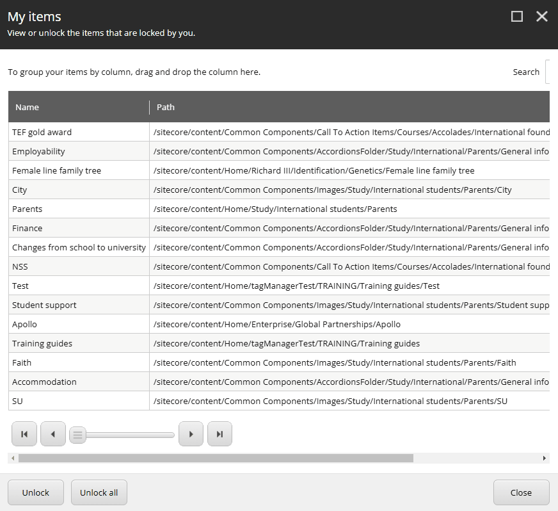Image resolution: width=558 pixels, height=511 pixels.
Task: Jump to the last page of items
Action: [219, 434]
